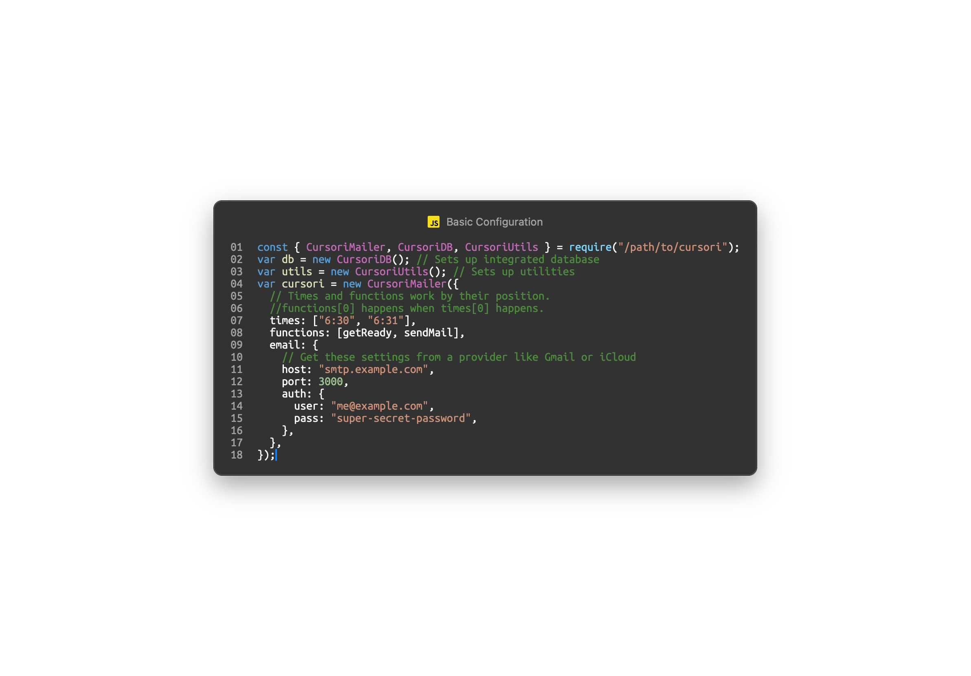Click line number 01 in the gutter
This screenshot has height=676, width=971.
[236, 247]
